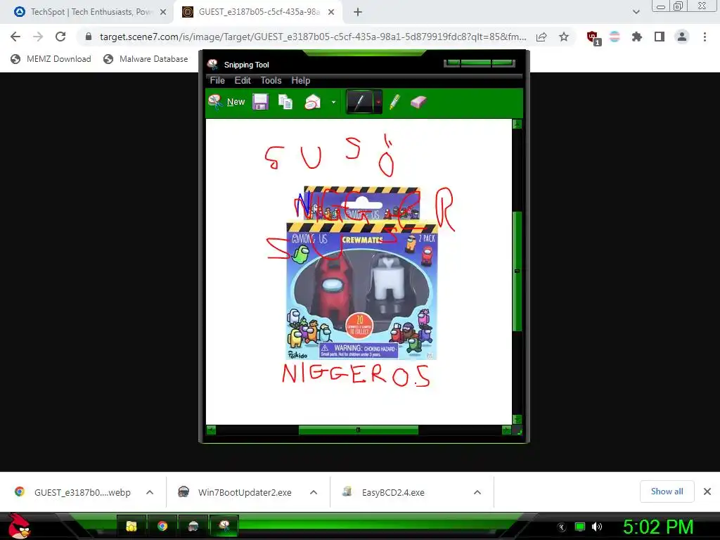Open the Angry Birds Start button
This screenshot has width=720, height=540.
tap(19, 526)
